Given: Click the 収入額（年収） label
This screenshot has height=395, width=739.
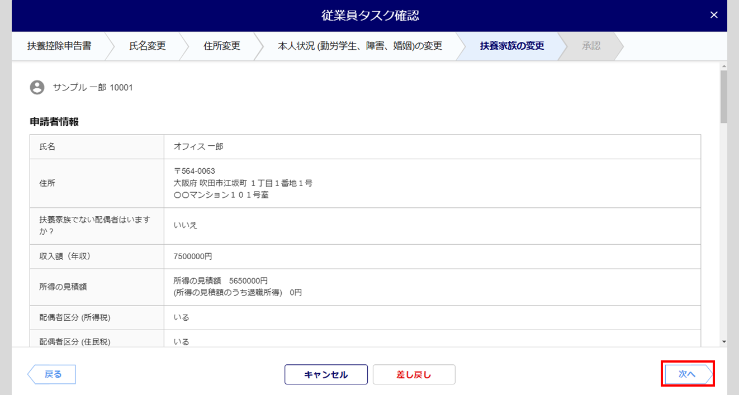Looking at the screenshot, I should (65, 256).
